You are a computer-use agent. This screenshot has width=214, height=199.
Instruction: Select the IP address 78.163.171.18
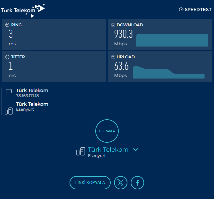pyautogui.click(x=27, y=96)
